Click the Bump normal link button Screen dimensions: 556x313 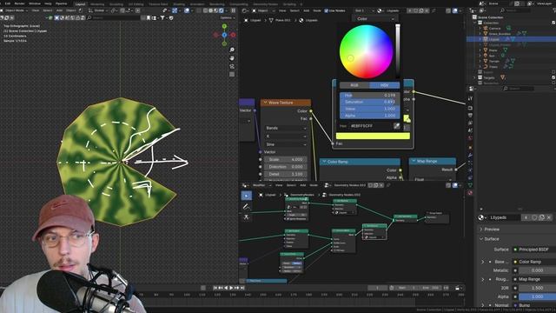(534, 305)
